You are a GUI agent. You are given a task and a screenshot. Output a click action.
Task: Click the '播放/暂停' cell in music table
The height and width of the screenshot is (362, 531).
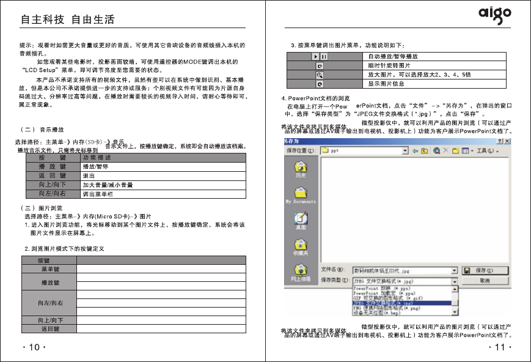[163, 166]
